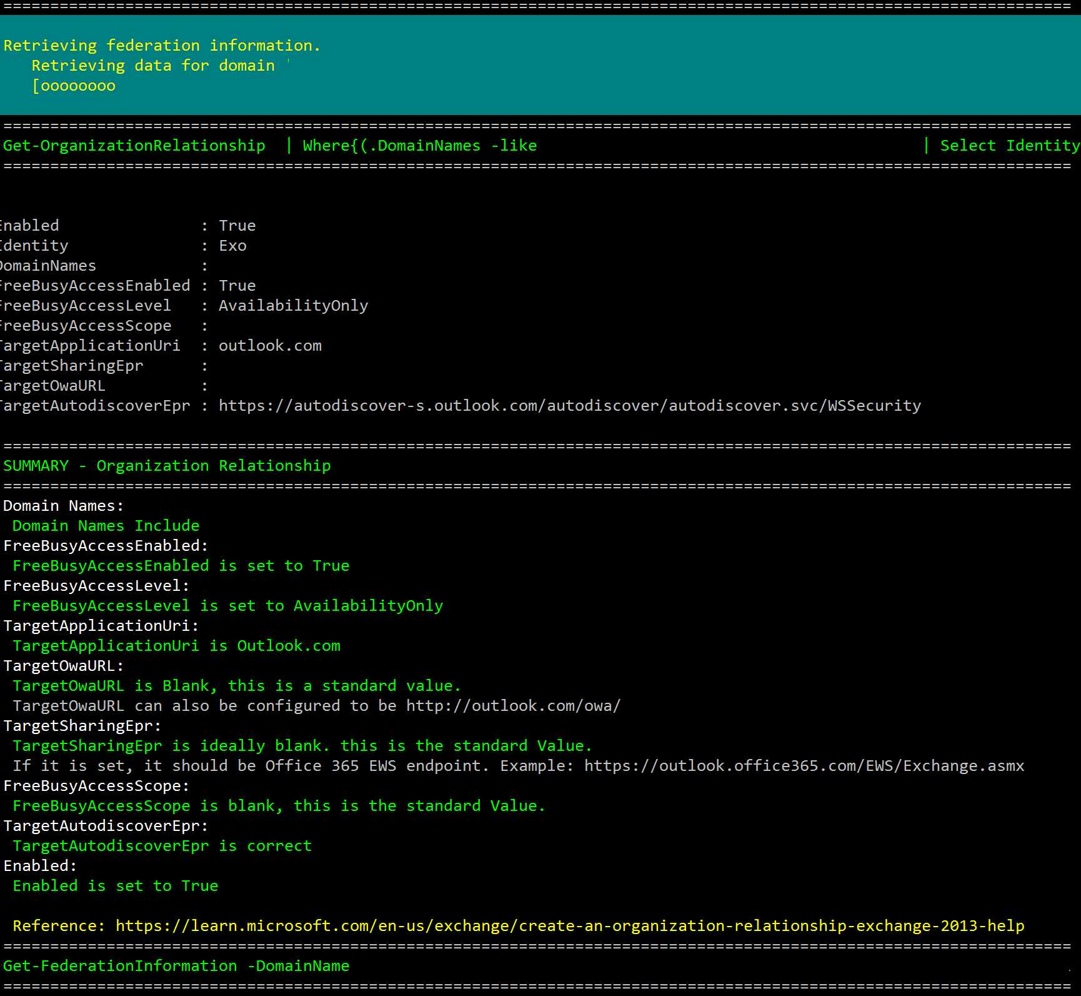
Task: Click the 'Get-FederationInformation -DomainName' command
Action: [x=176, y=966]
